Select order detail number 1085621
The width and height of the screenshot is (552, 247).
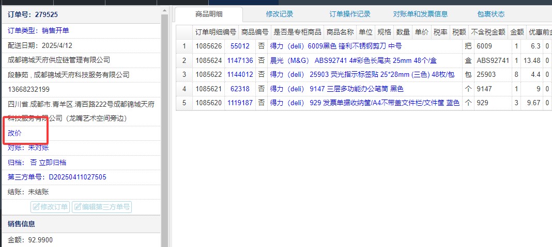point(209,89)
